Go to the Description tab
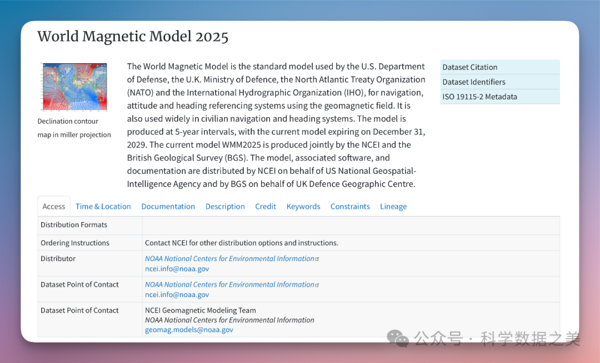 click(225, 206)
